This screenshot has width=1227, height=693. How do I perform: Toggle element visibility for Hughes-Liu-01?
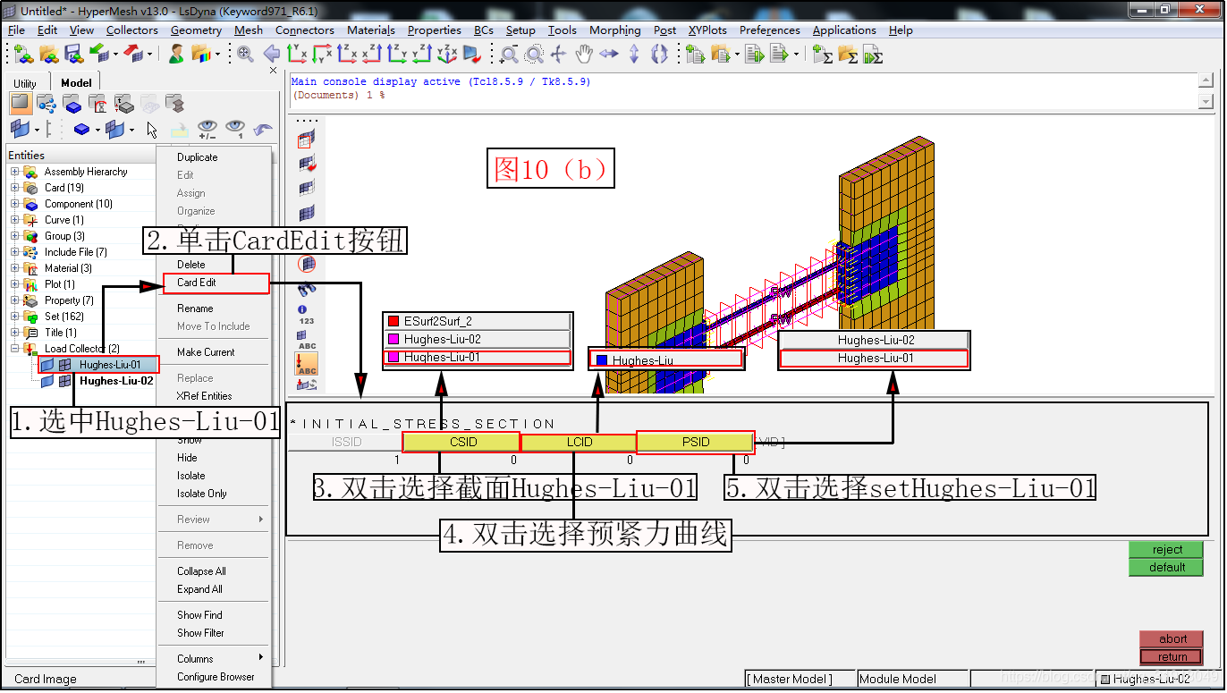click(x=65, y=365)
